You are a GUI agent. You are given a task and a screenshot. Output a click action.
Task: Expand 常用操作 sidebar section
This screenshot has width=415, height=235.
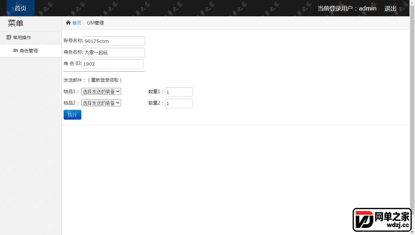coord(31,38)
